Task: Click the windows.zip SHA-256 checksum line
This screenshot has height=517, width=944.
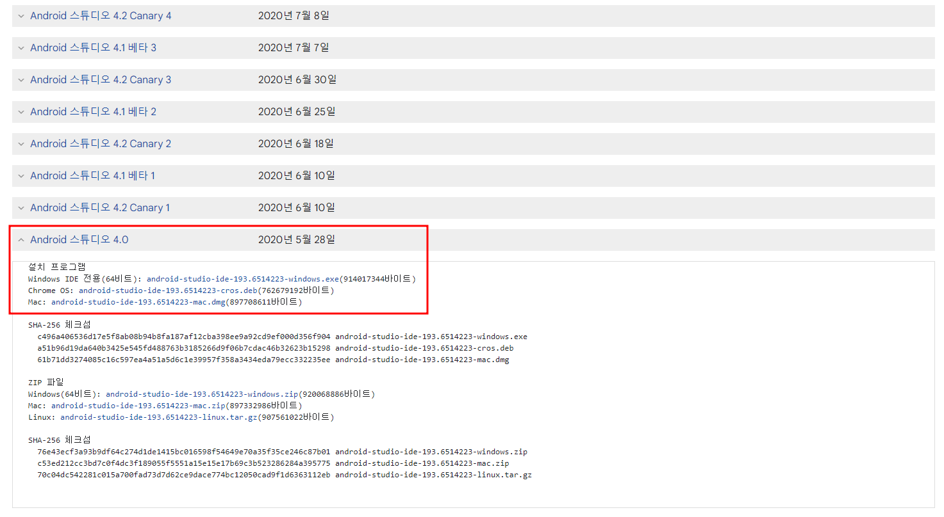Action: tap(282, 452)
